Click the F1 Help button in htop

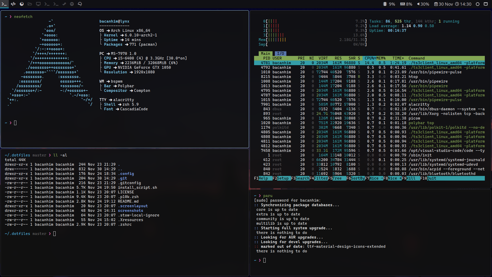click(x=263, y=178)
